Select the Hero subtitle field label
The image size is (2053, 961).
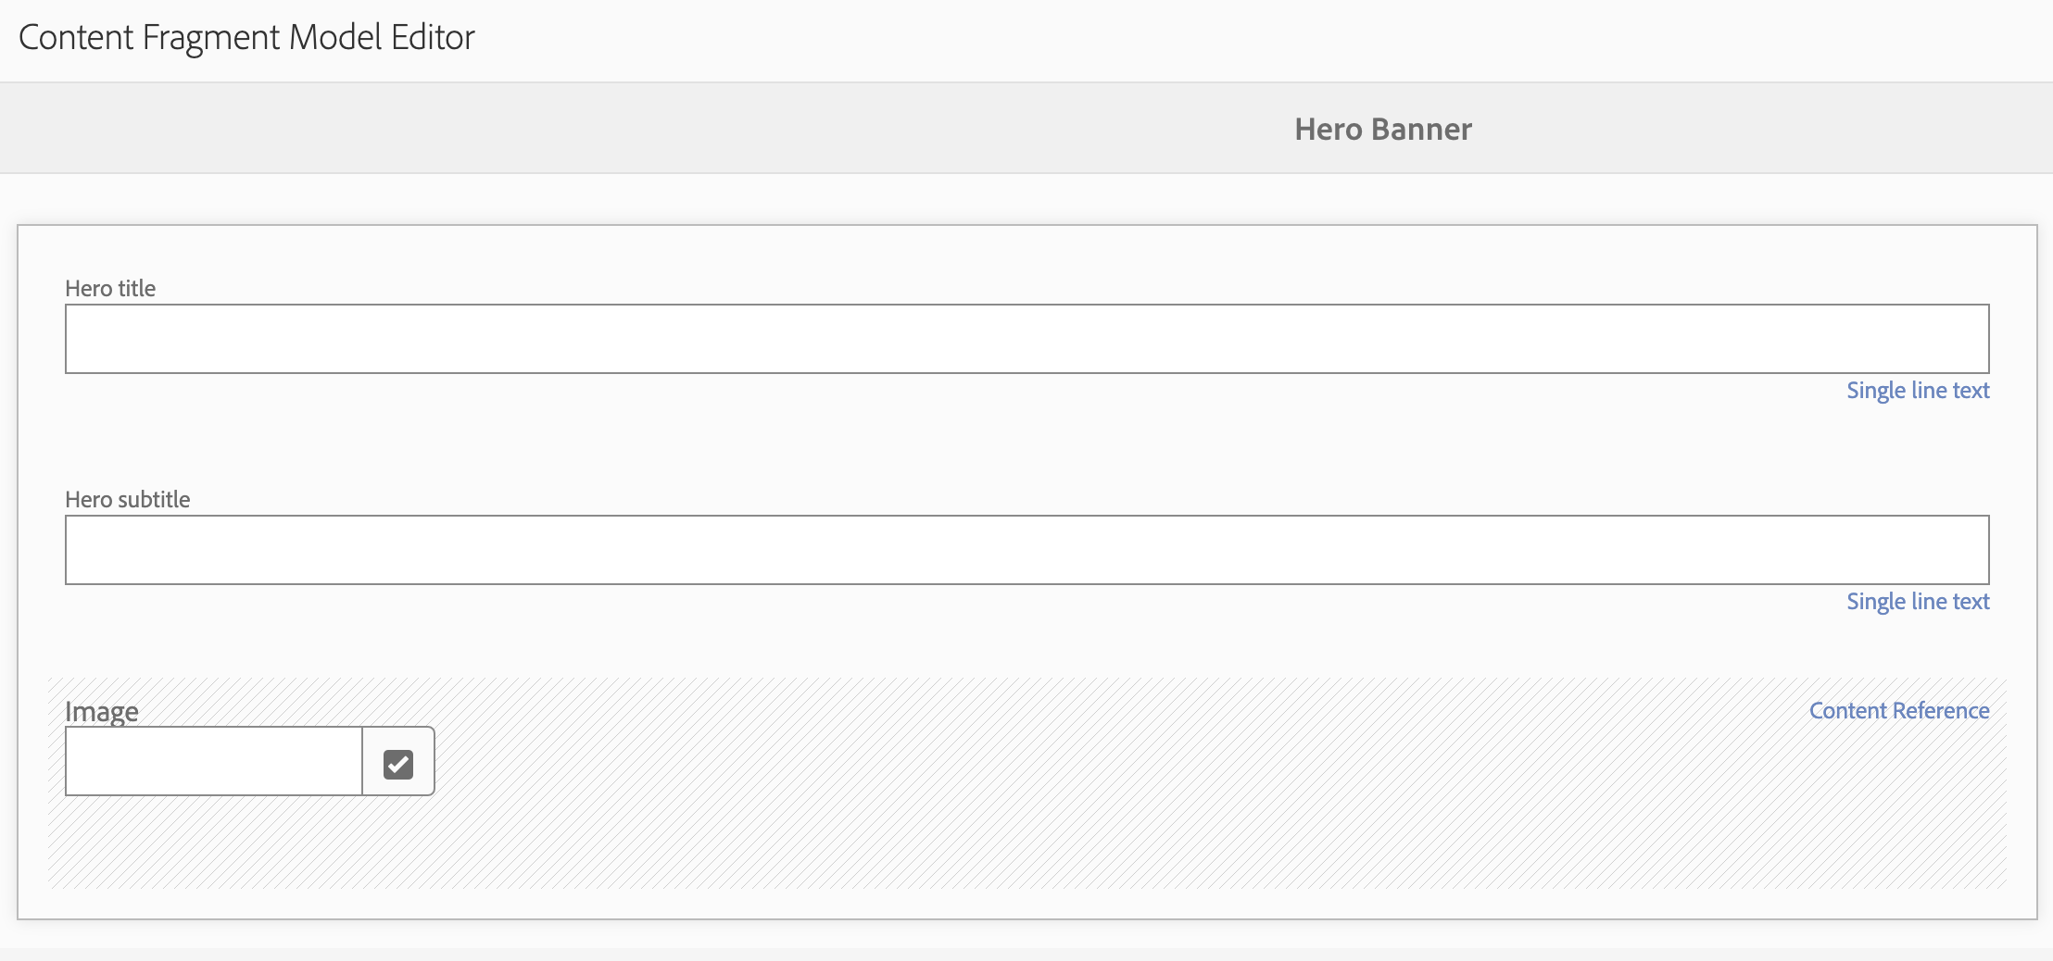(128, 499)
